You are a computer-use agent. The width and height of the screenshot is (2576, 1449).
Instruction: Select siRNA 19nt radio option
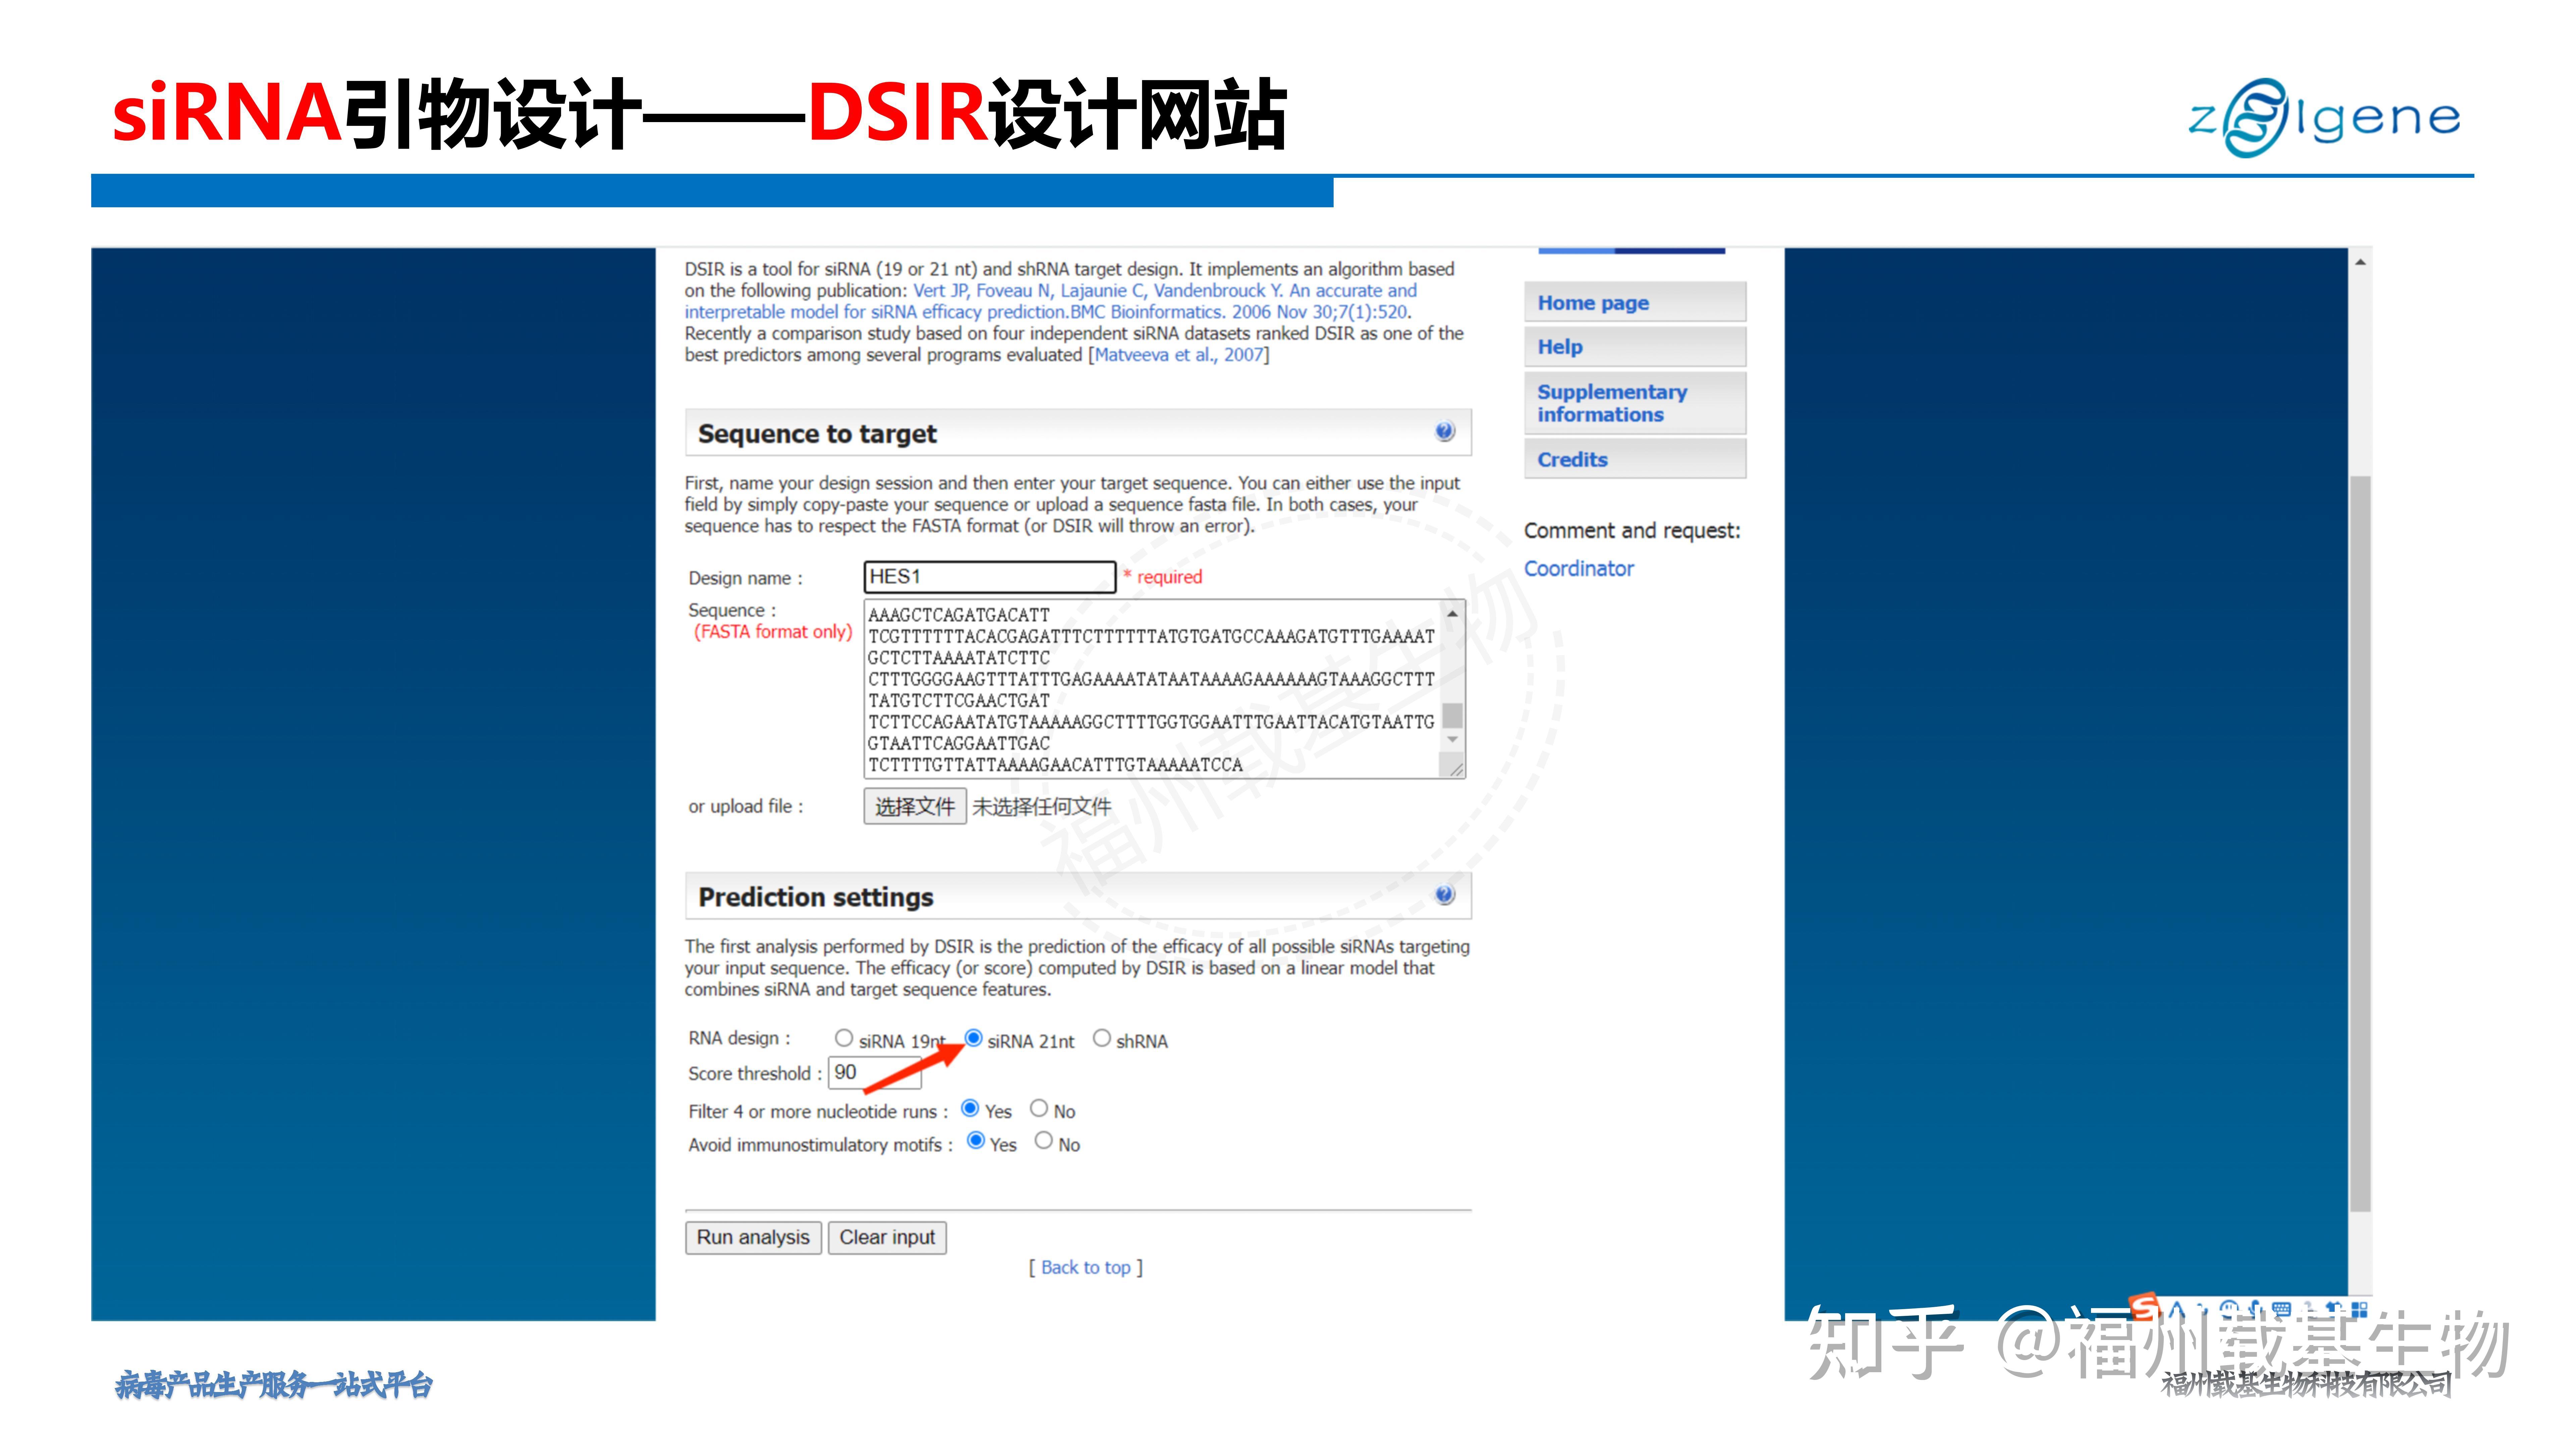(x=844, y=1038)
